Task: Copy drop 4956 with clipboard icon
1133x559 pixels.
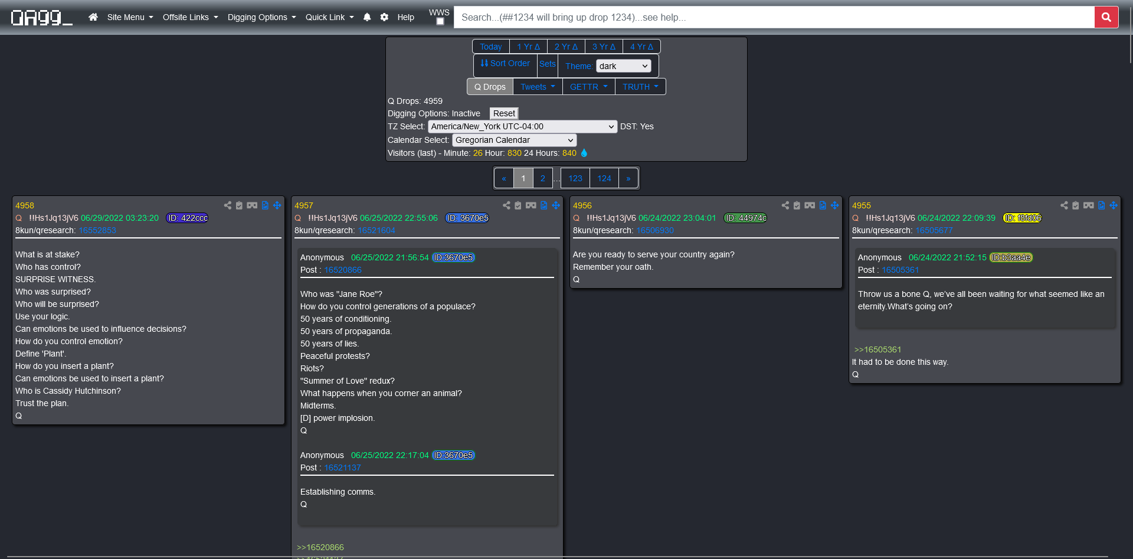Action: (x=797, y=205)
